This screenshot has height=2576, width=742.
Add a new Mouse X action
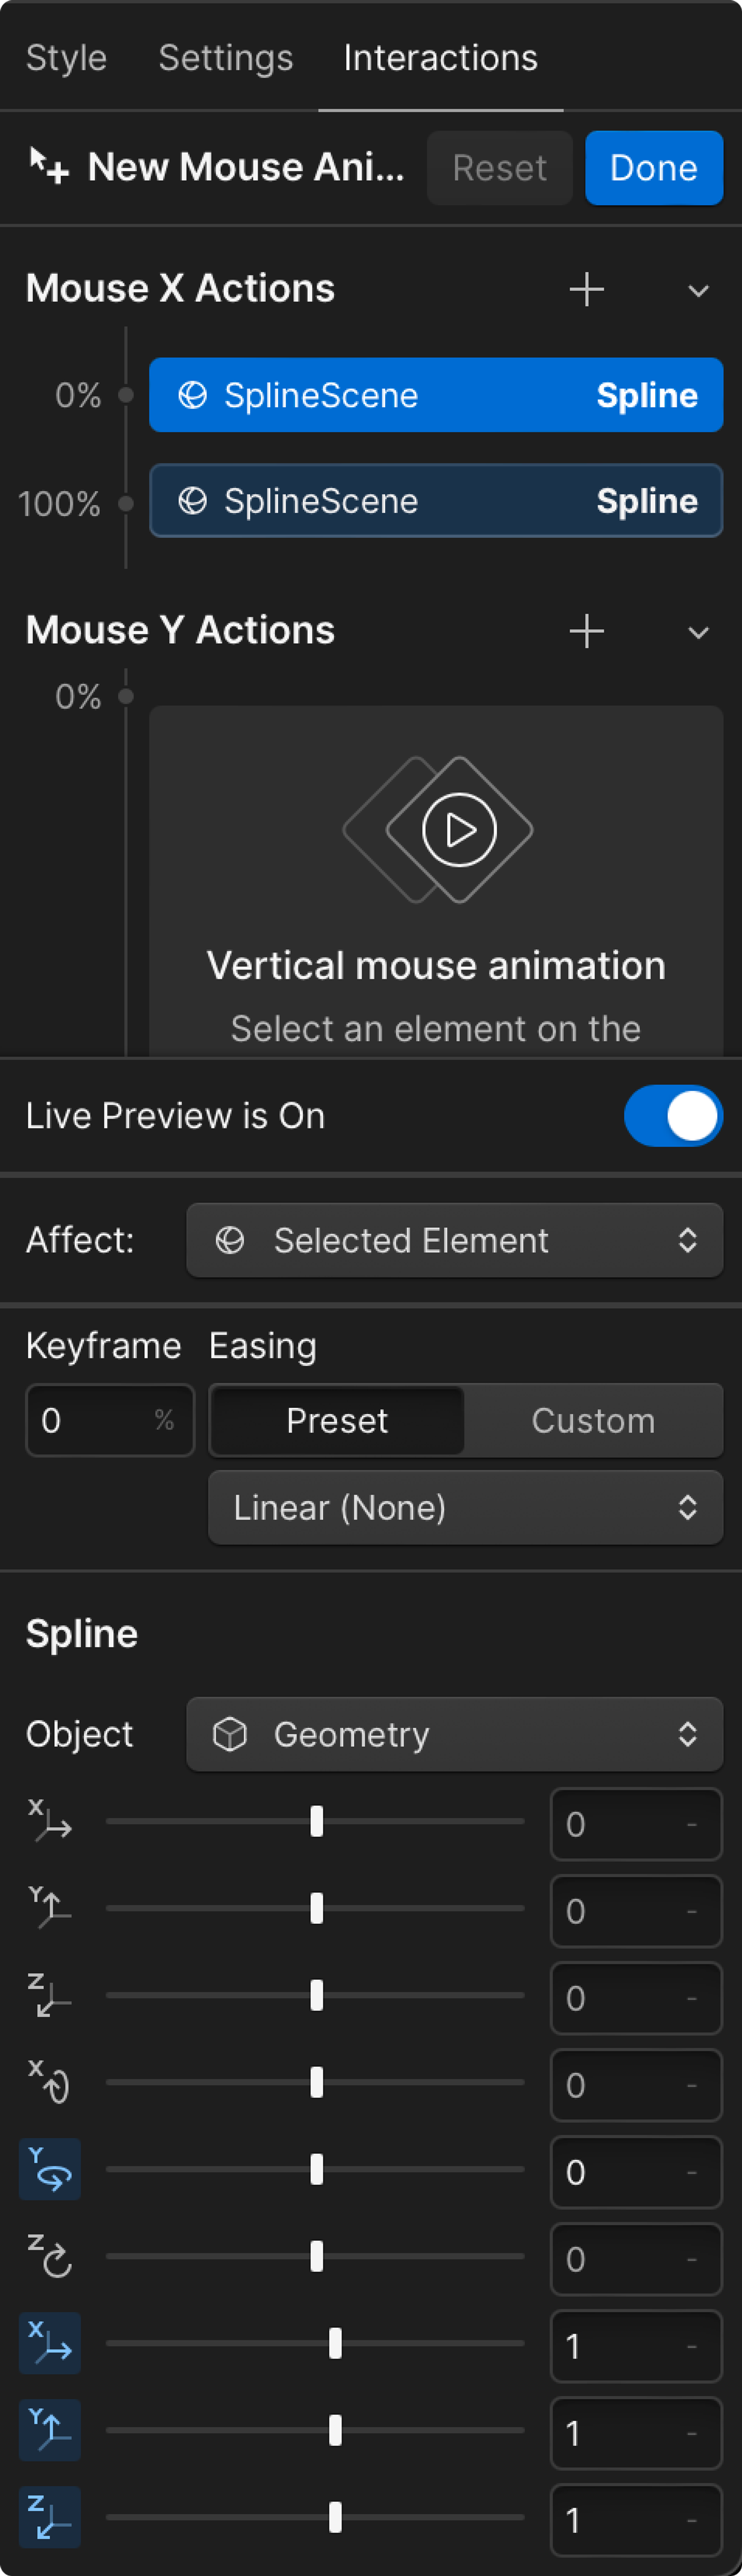tap(586, 290)
